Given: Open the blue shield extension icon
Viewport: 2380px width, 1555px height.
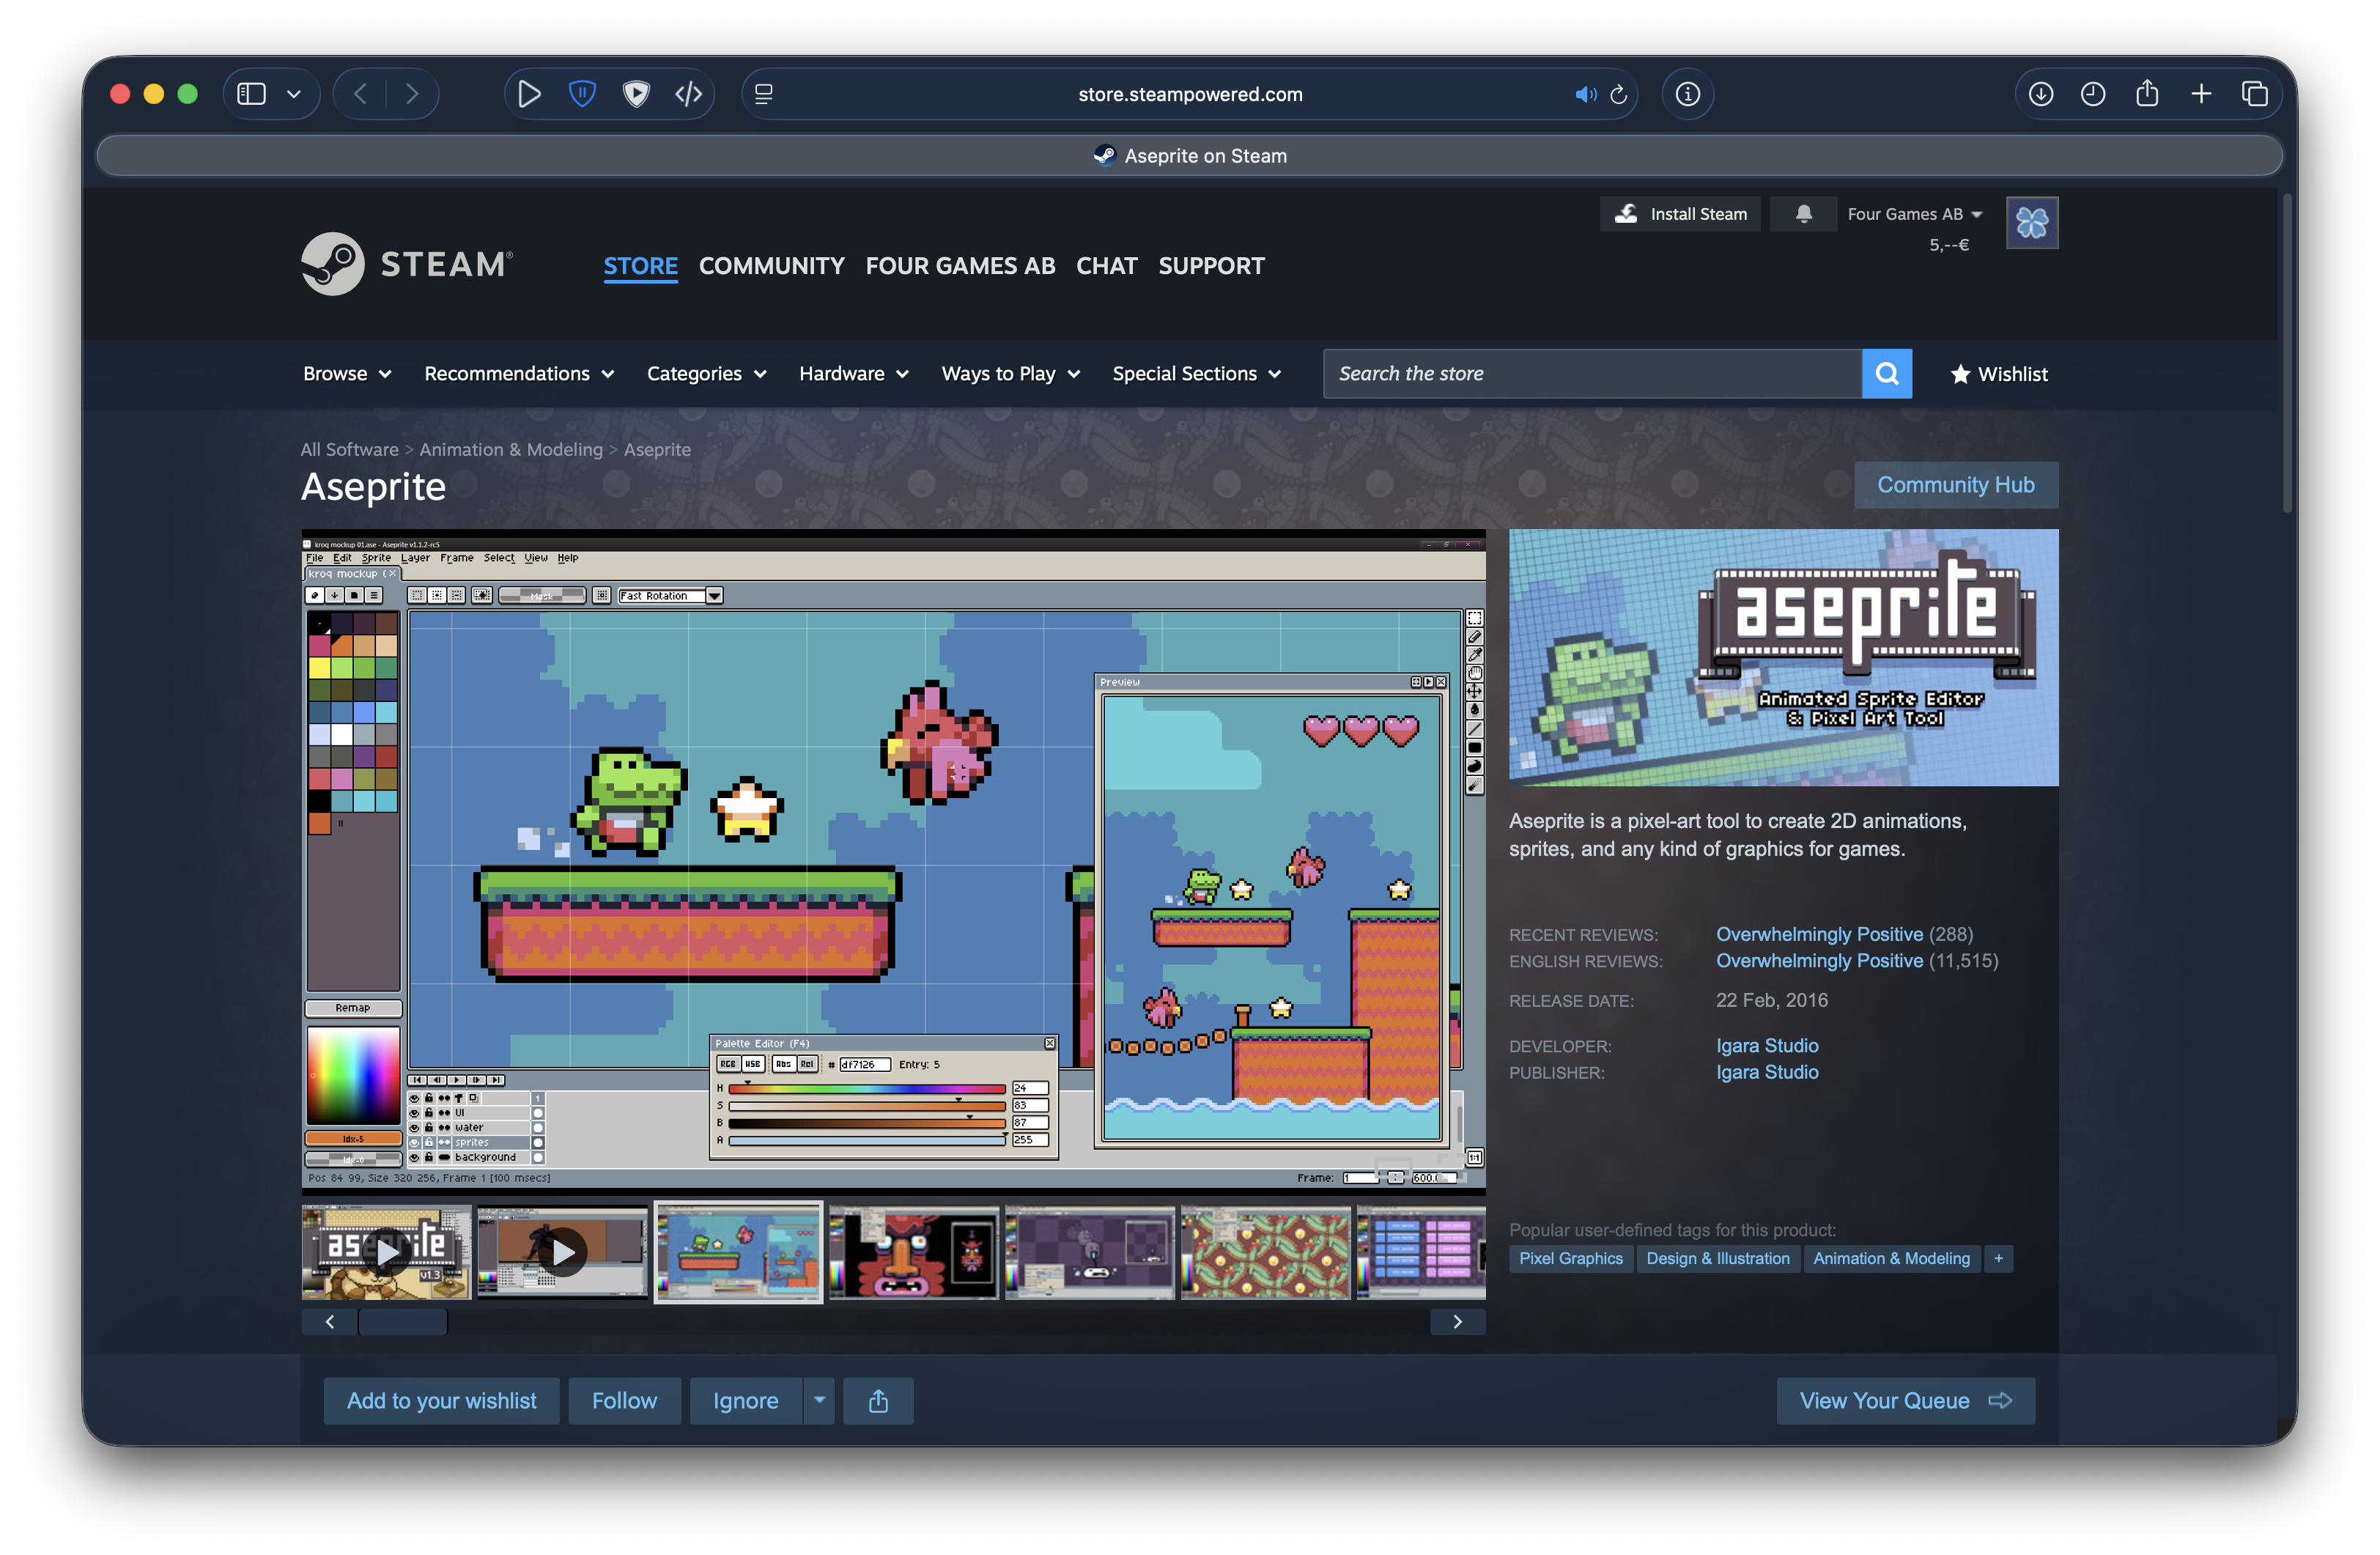Looking at the screenshot, I should click(x=582, y=94).
